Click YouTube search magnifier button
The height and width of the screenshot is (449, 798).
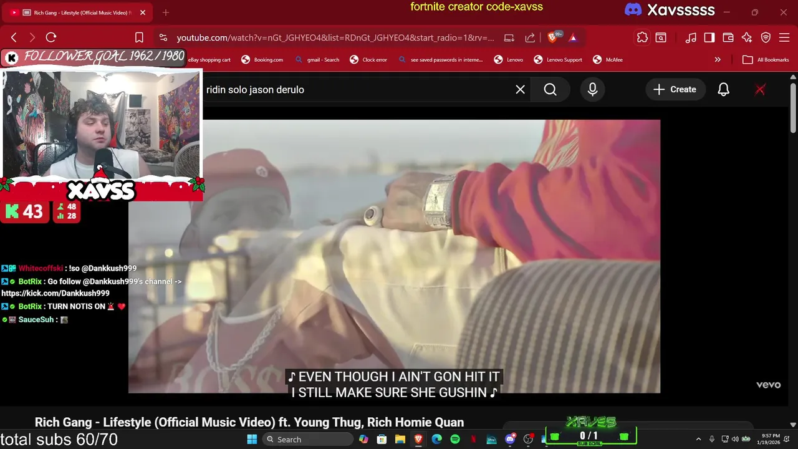[x=550, y=89]
